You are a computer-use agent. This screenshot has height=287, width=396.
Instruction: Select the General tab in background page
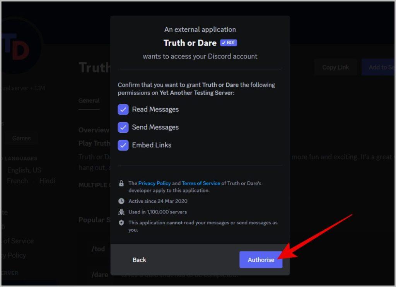[89, 101]
